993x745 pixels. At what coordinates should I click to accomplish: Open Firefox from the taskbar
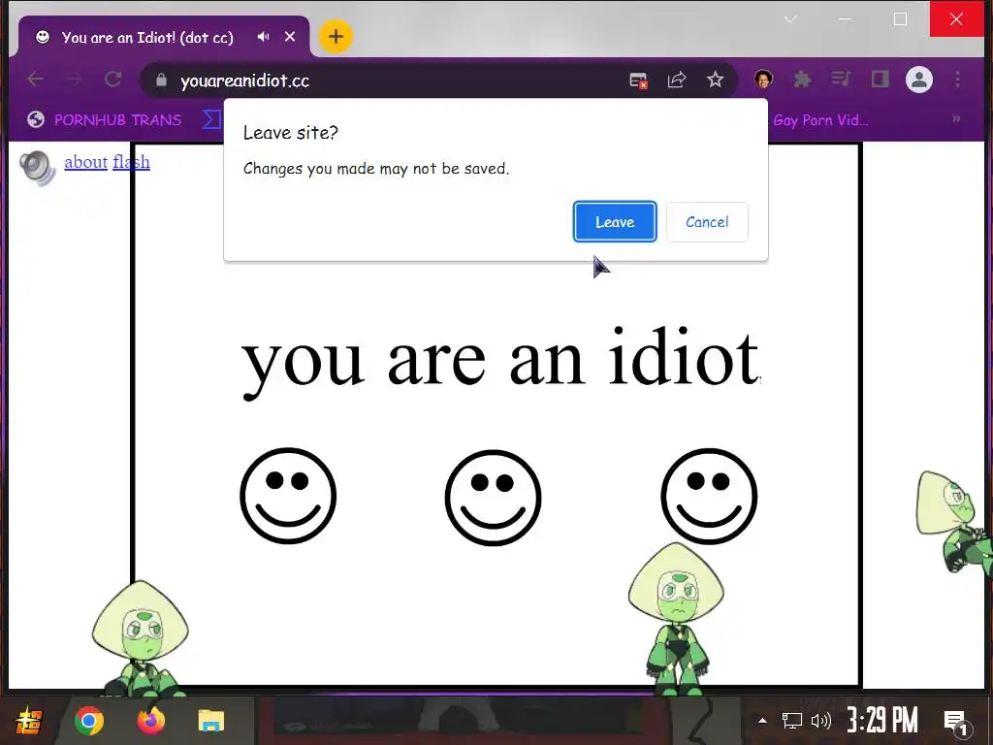tap(150, 721)
